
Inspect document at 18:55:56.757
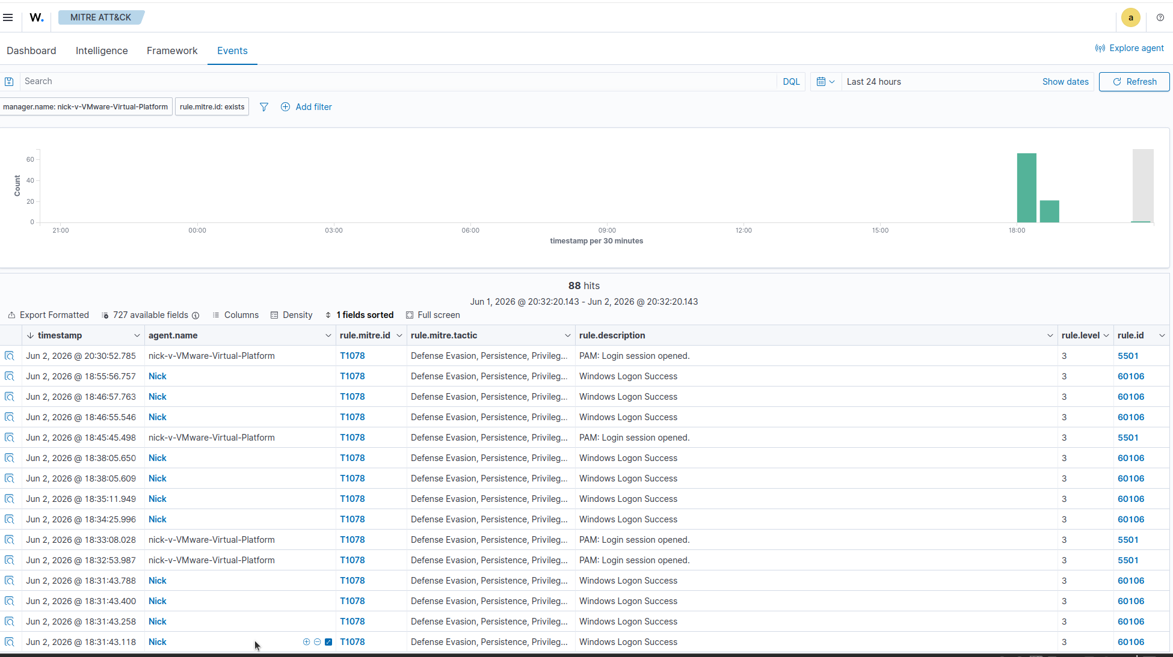click(x=10, y=376)
